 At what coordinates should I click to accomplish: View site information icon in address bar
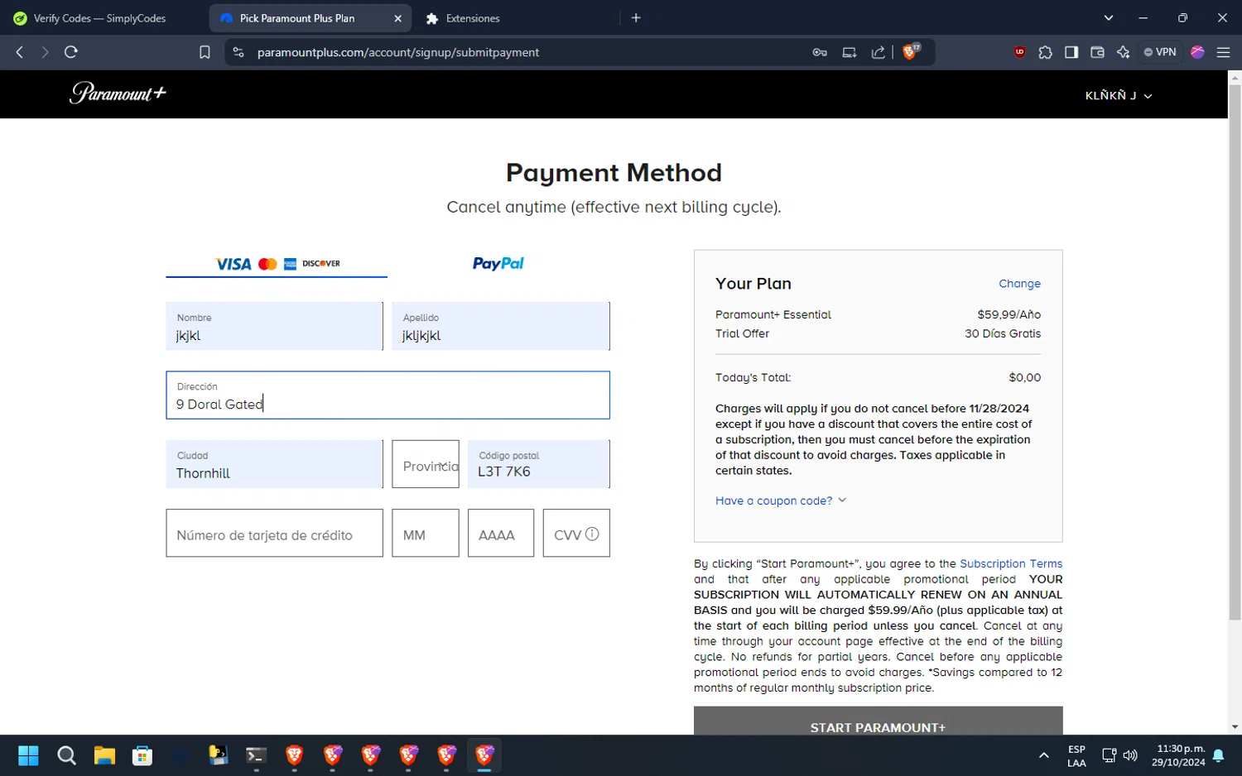[x=238, y=52]
